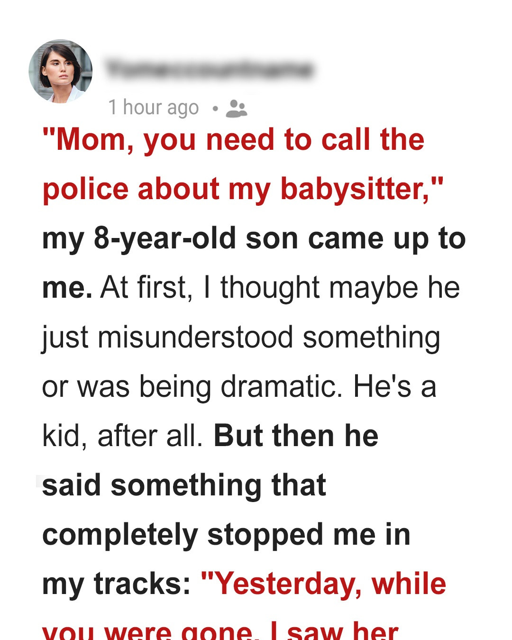
Task: Click the friends audience icon
Action: click(x=236, y=109)
